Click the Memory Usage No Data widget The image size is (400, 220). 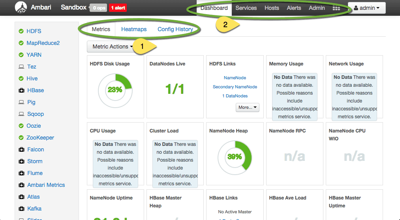(295, 97)
